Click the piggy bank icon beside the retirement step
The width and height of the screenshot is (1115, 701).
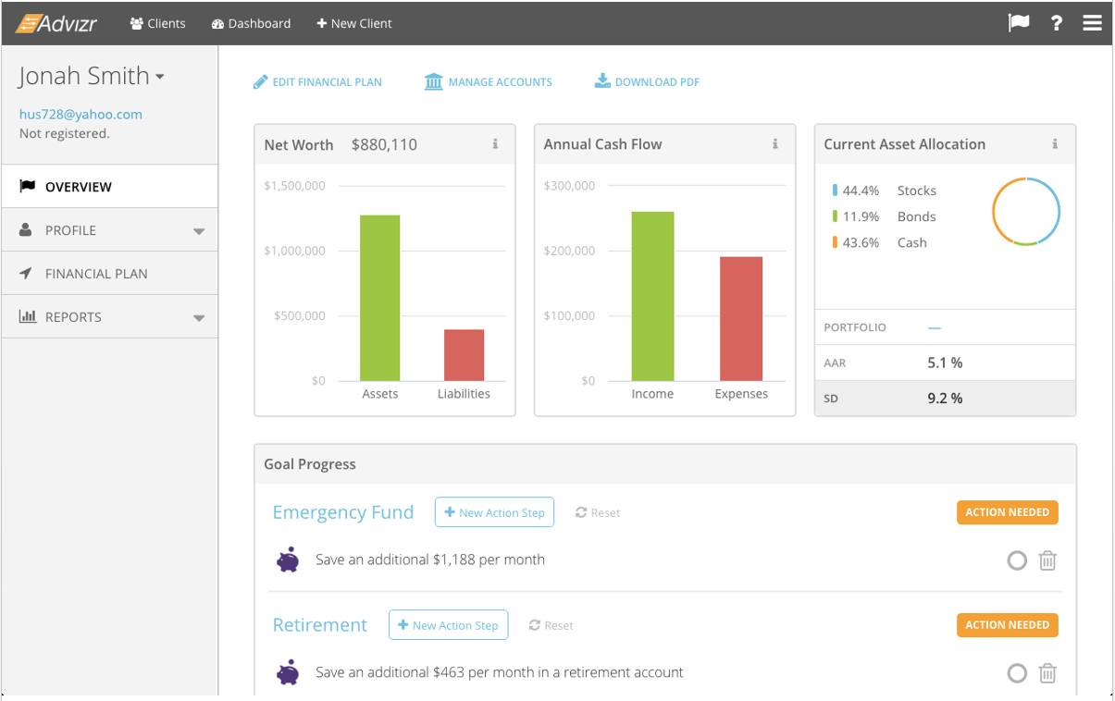288,673
